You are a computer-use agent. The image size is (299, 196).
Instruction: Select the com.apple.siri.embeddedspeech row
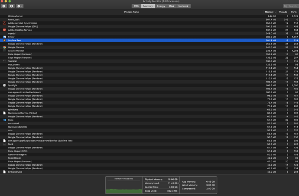pos(149,92)
